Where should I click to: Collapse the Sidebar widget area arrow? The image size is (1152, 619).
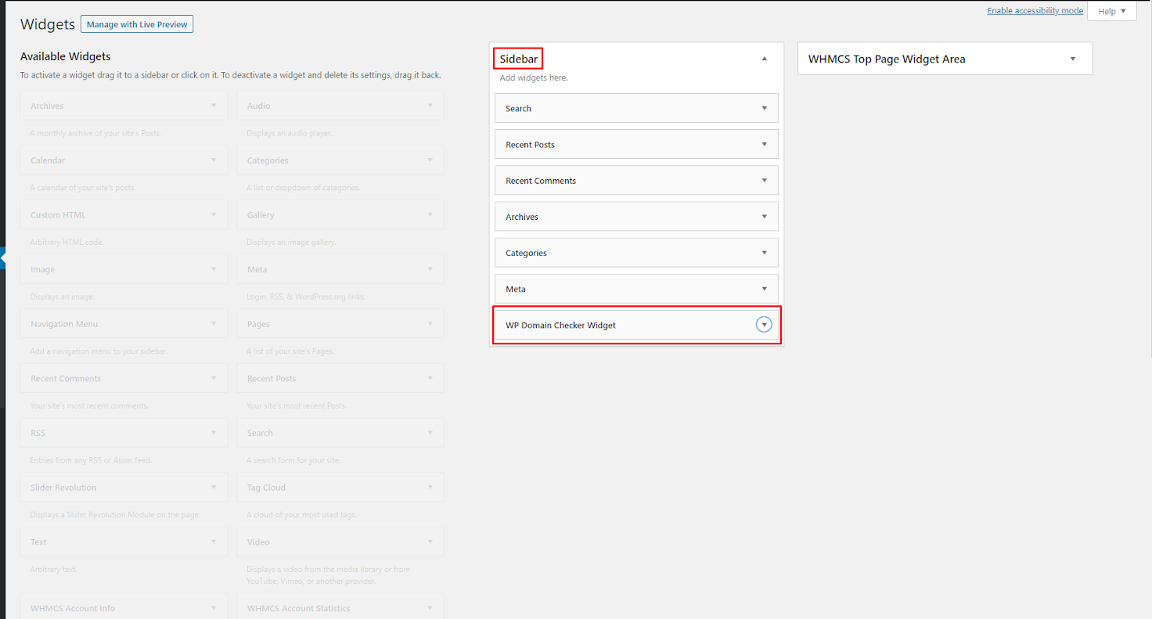765,59
